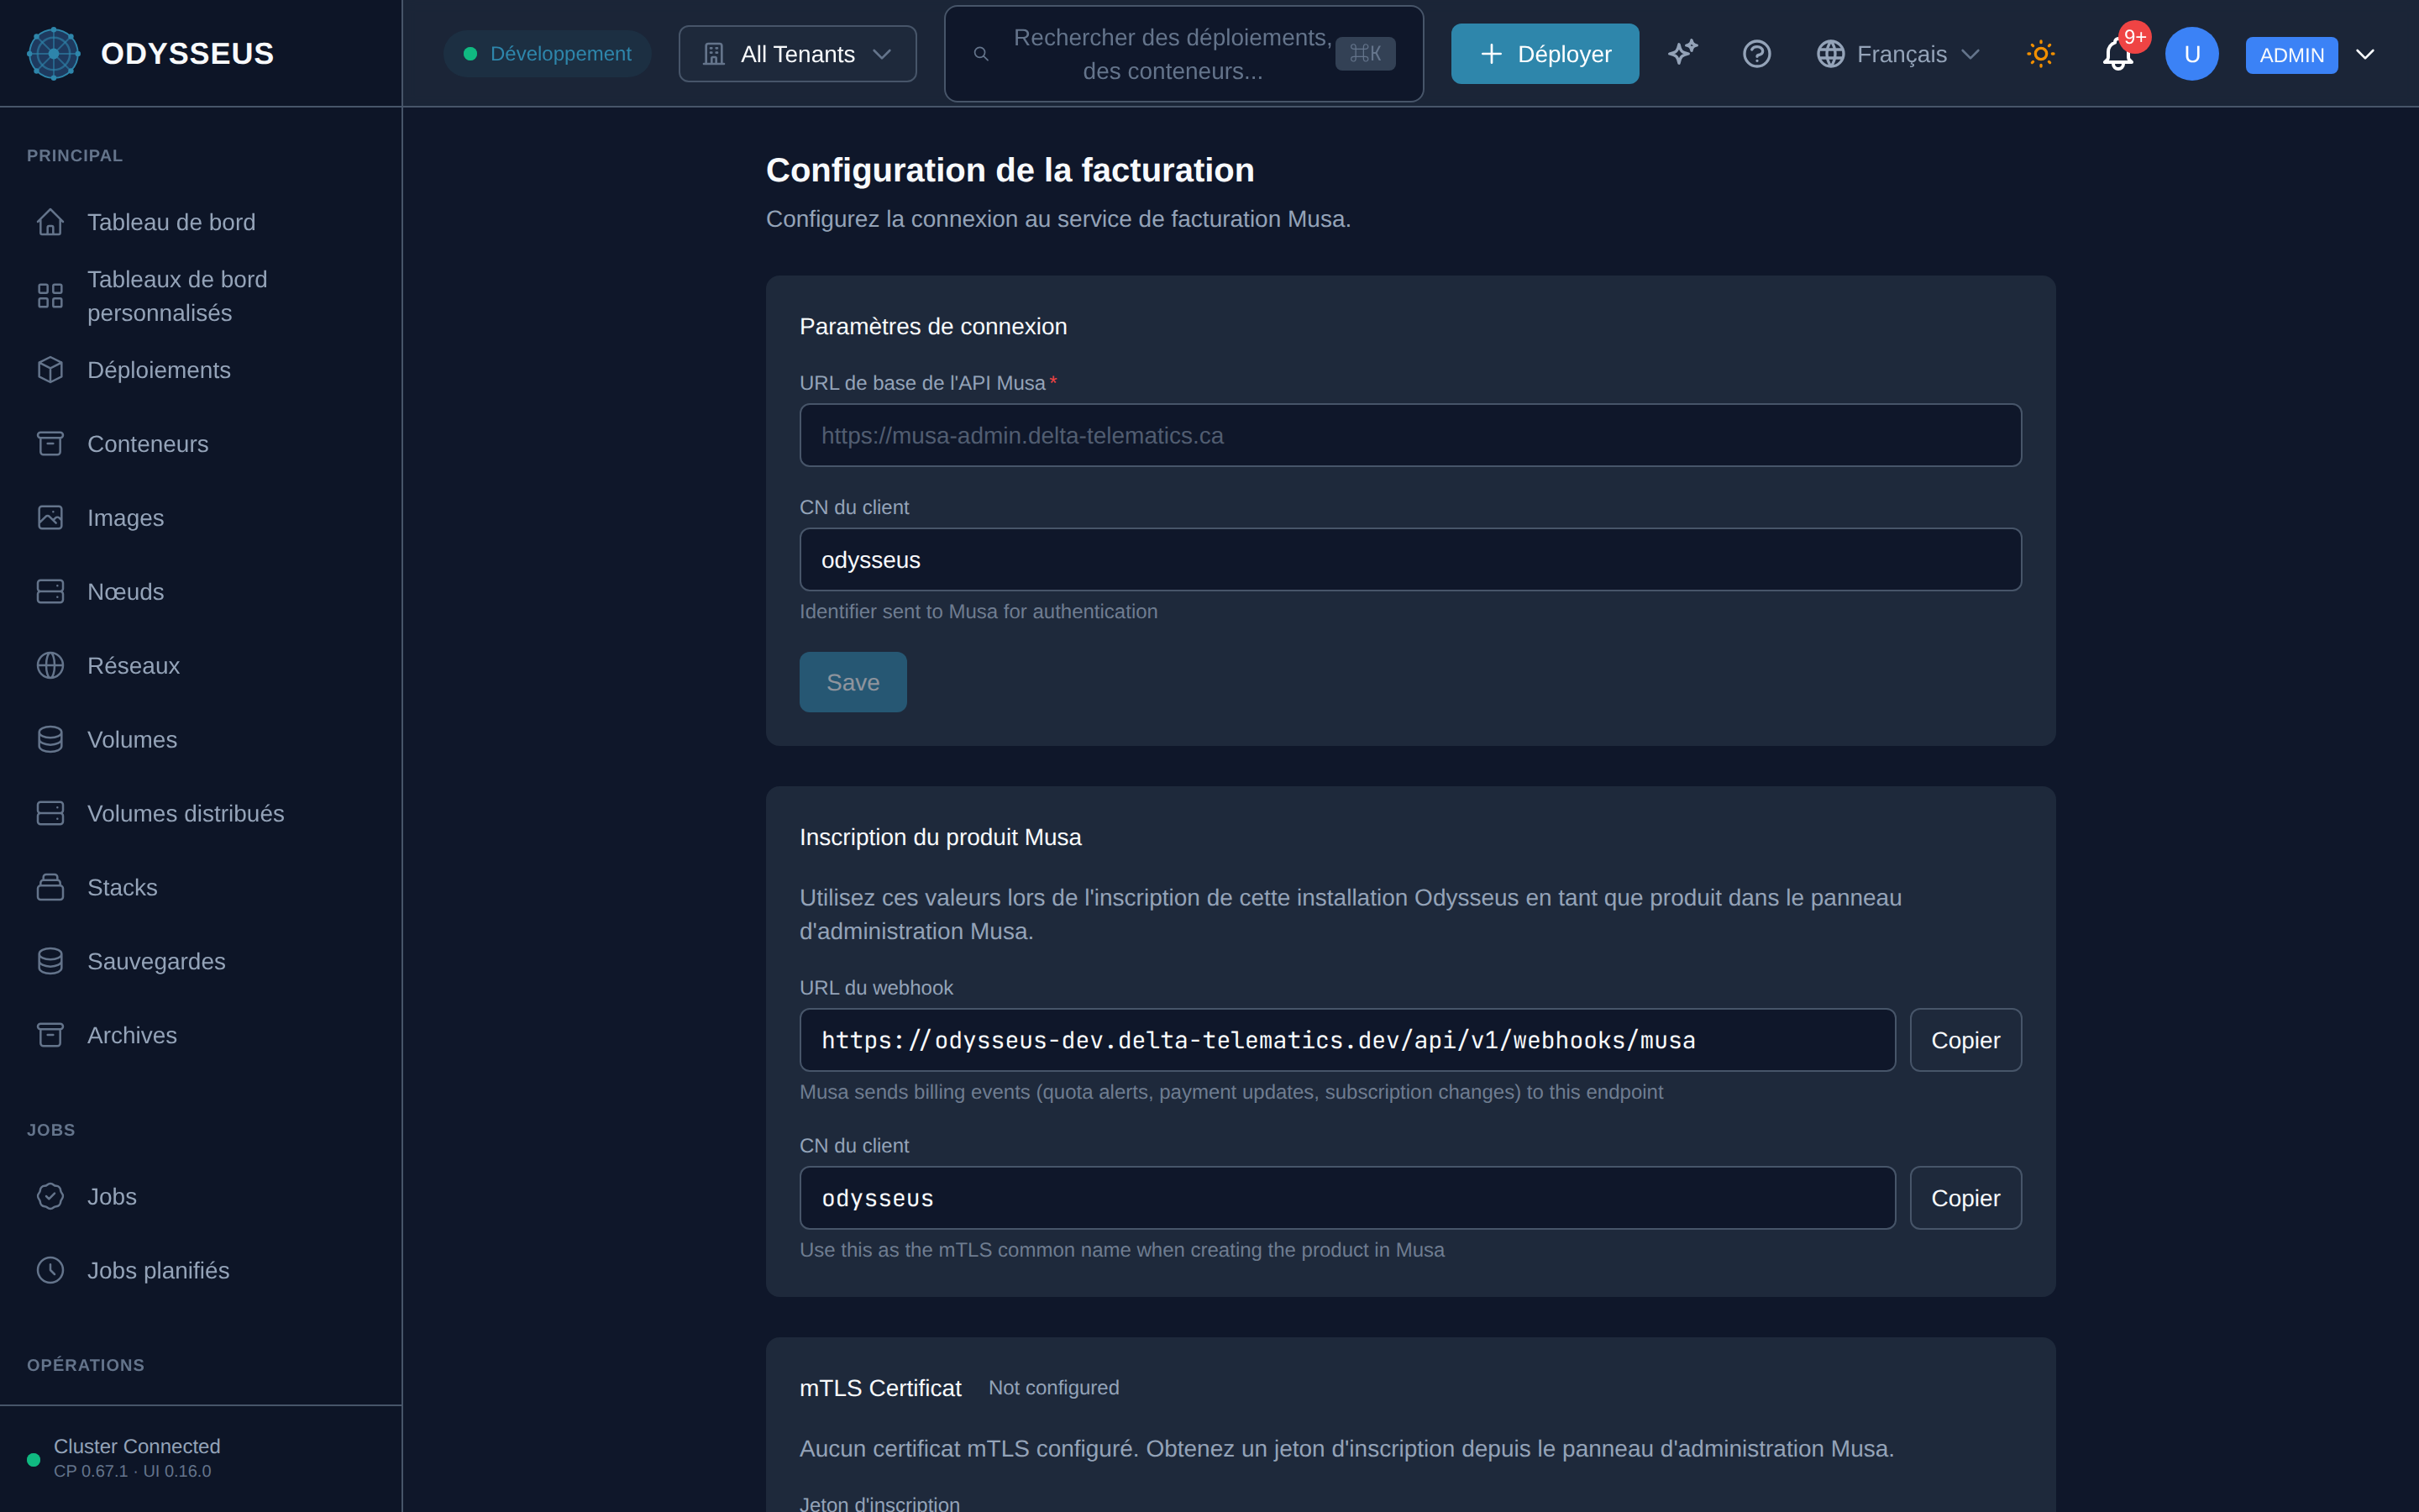
Task: Go to Déploiements in sidebar
Action: [159, 370]
